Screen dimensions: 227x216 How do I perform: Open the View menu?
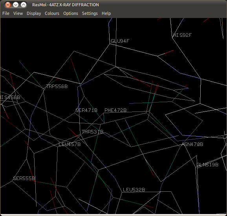pyautogui.click(x=18, y=13)
